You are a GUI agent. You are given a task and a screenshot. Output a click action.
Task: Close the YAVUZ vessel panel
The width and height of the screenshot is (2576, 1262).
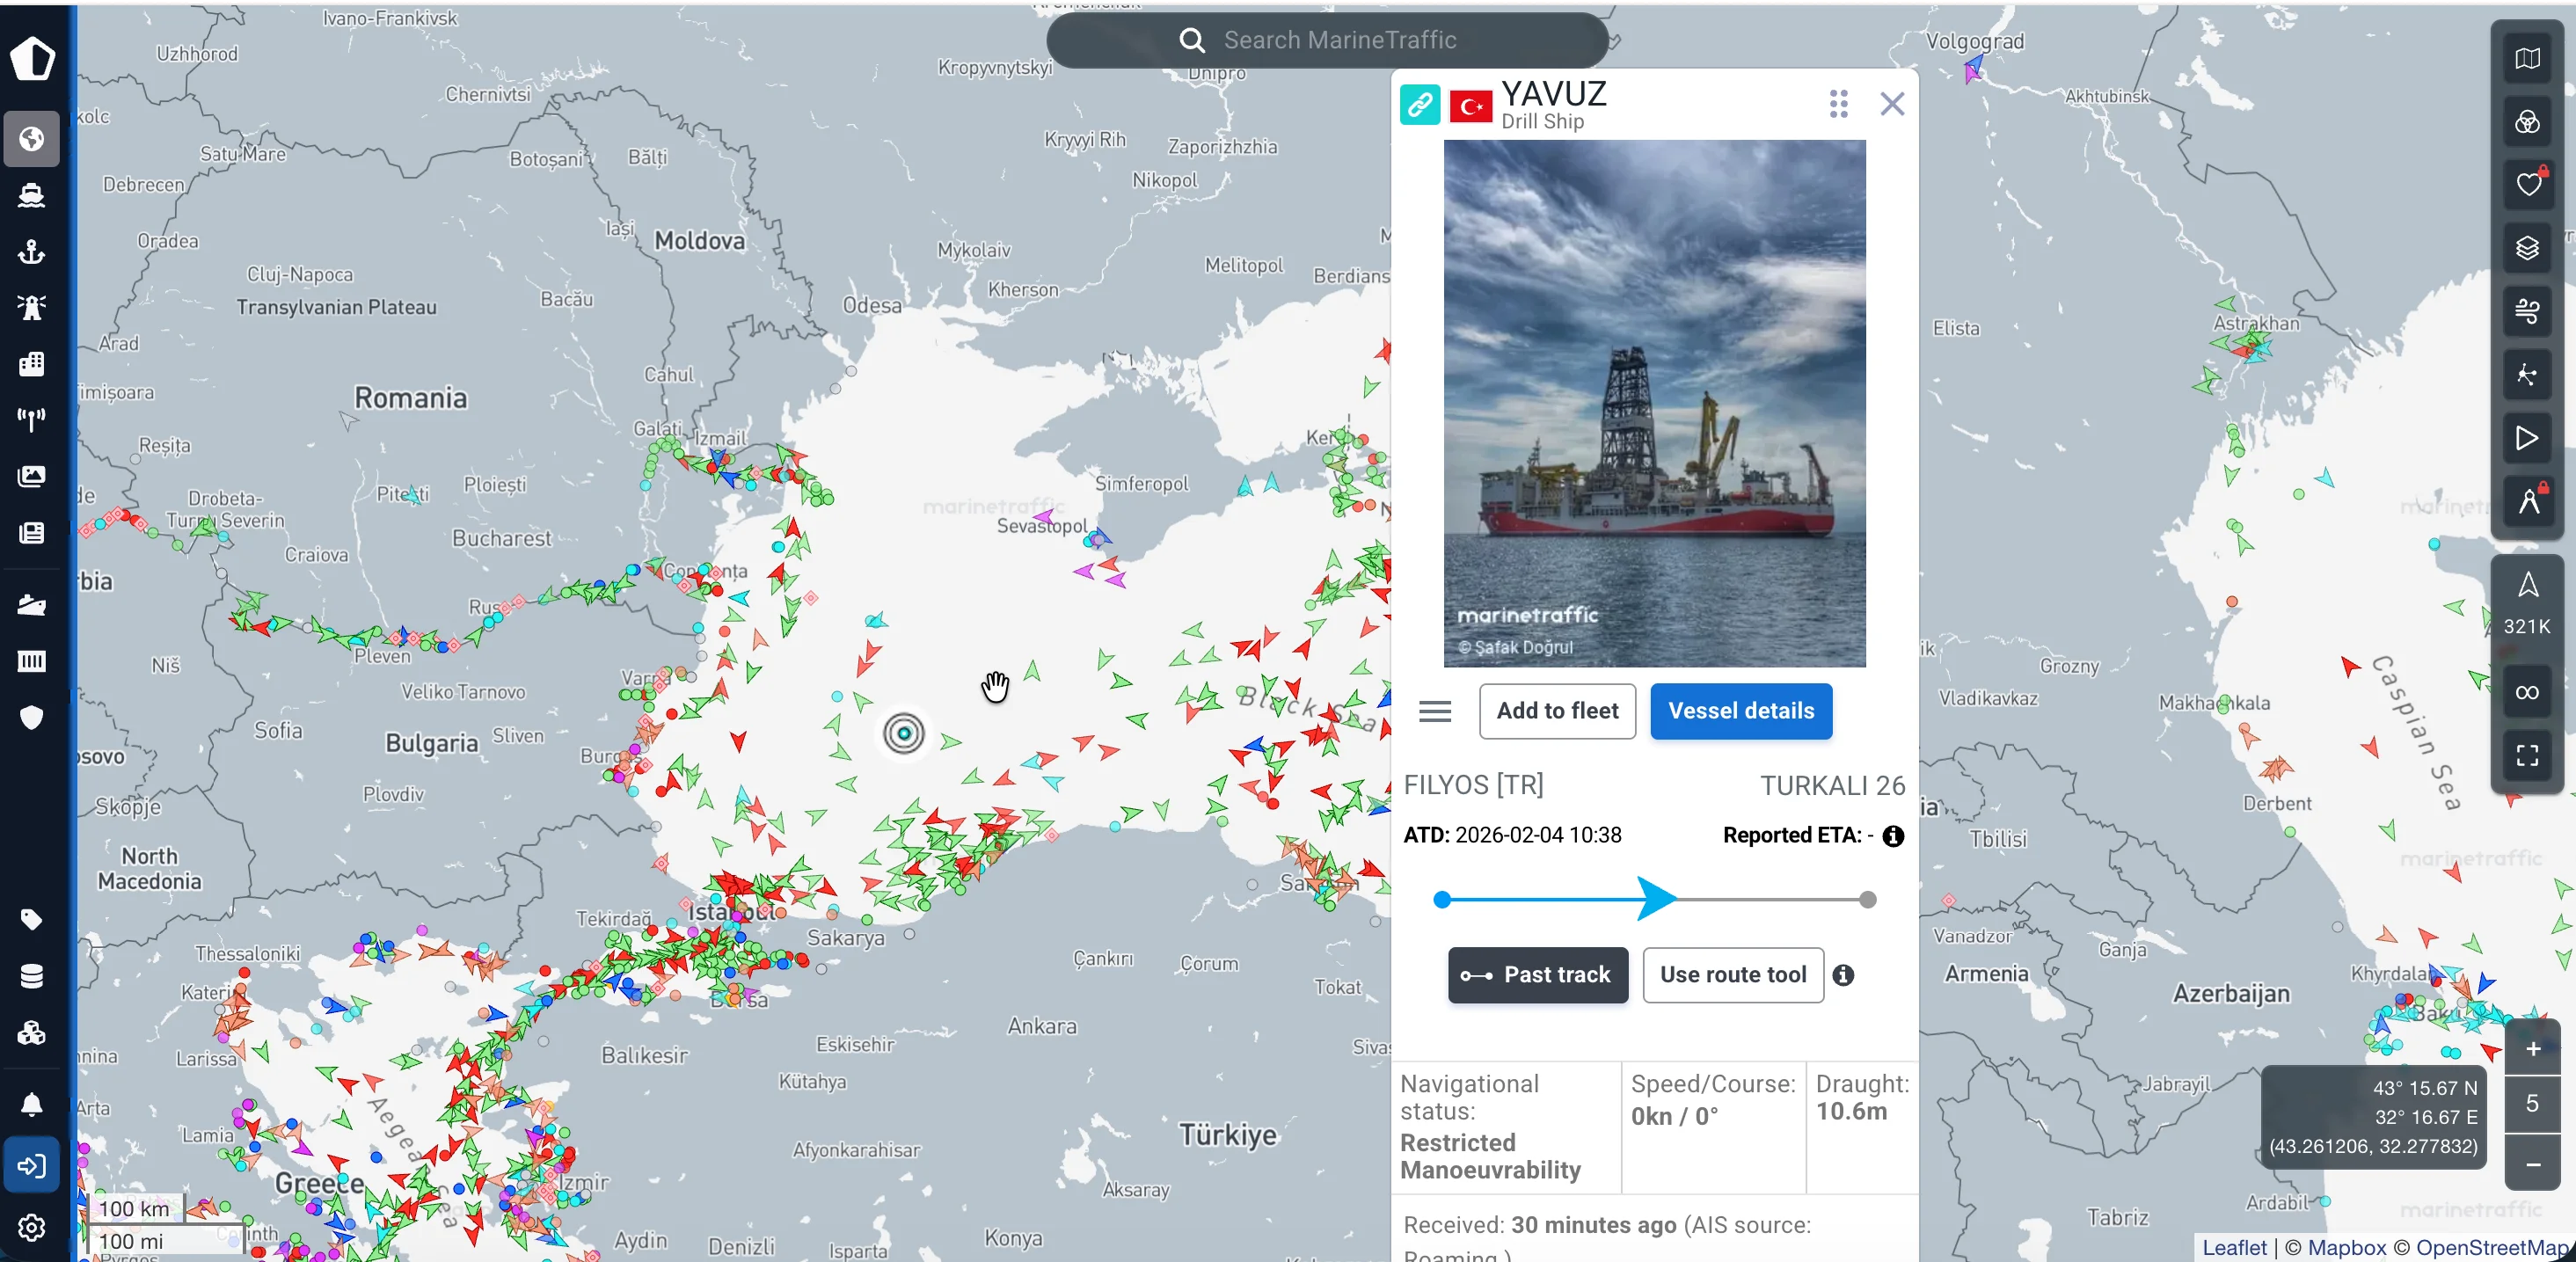pos(1892,104)
